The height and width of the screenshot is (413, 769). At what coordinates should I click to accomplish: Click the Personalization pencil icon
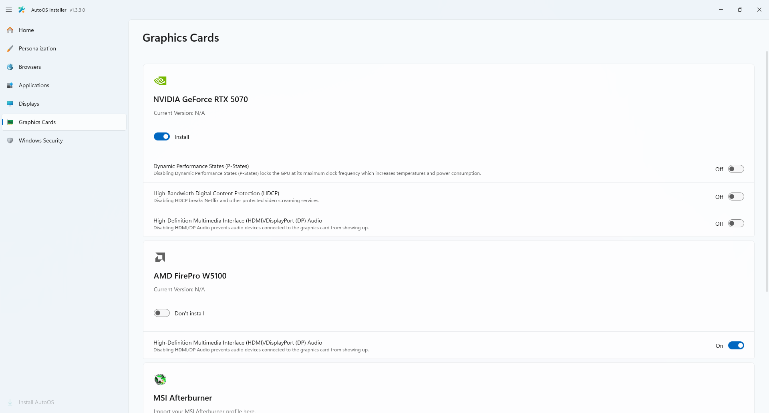[x=10, y=48]
